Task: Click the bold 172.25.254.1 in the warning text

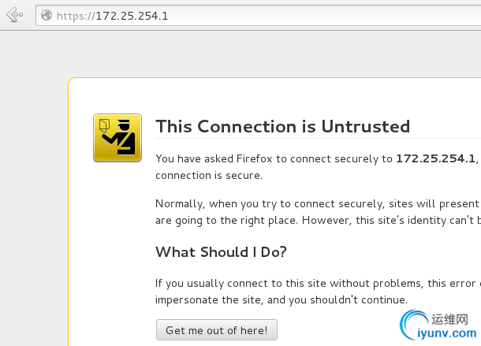Action: [435, 158]
